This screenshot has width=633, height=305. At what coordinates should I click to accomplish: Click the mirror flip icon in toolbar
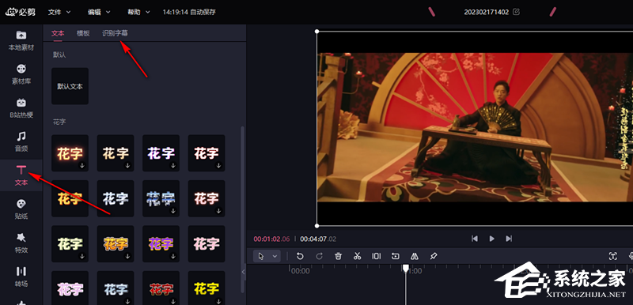[x=415, y=256]
